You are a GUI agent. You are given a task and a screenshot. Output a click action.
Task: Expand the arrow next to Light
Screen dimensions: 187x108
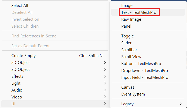(105, 83)
